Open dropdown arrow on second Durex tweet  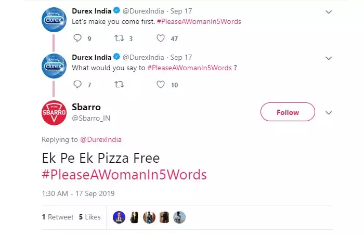(x=328, y=58)
